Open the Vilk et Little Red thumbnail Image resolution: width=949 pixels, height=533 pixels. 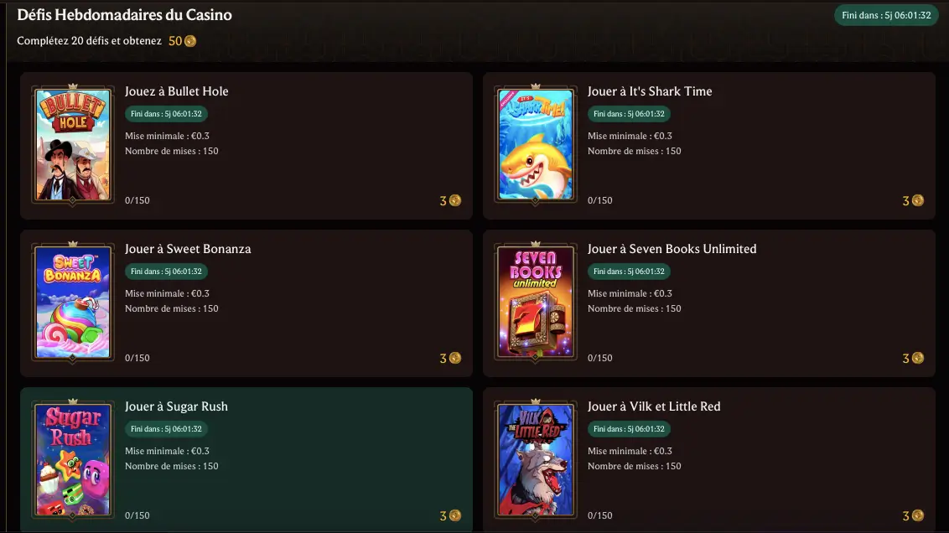click(x=535, y=460)
